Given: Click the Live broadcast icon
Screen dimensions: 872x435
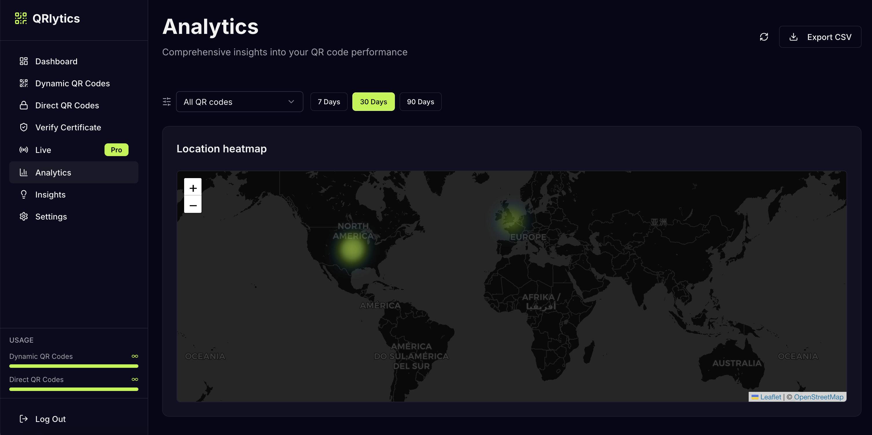Looking at the screenshot, I should click(x=24, y=150).
